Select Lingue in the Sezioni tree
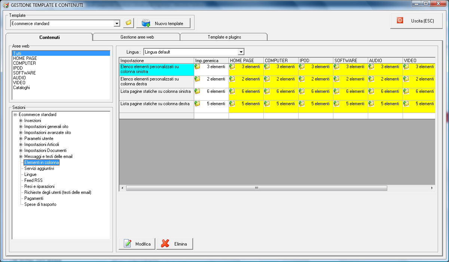The height and width of the screenshot is (262, 449). coord(30,174)
